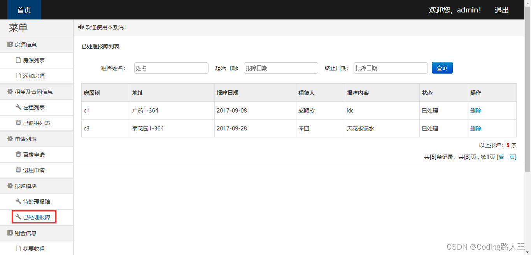Click the 租客姓名 name input field
The height and width of the screenshot is (255, 531).
point(171,68)
